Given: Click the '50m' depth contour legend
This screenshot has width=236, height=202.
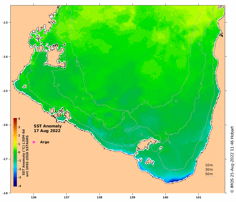Looking at the screenshot, I should coord(209,174).
